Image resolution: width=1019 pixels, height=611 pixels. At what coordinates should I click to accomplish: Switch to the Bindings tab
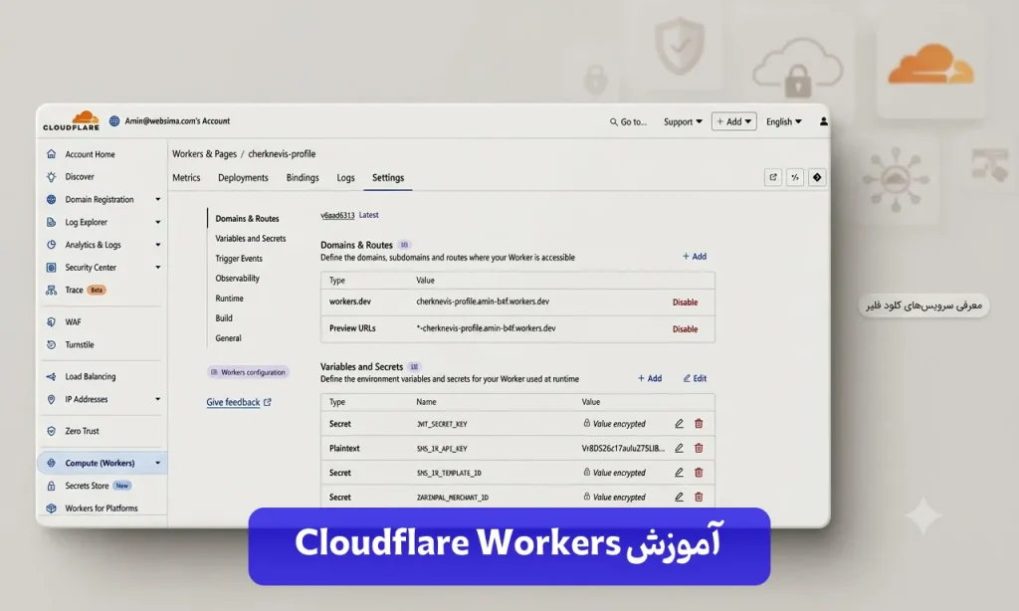[x=303, y=177]
